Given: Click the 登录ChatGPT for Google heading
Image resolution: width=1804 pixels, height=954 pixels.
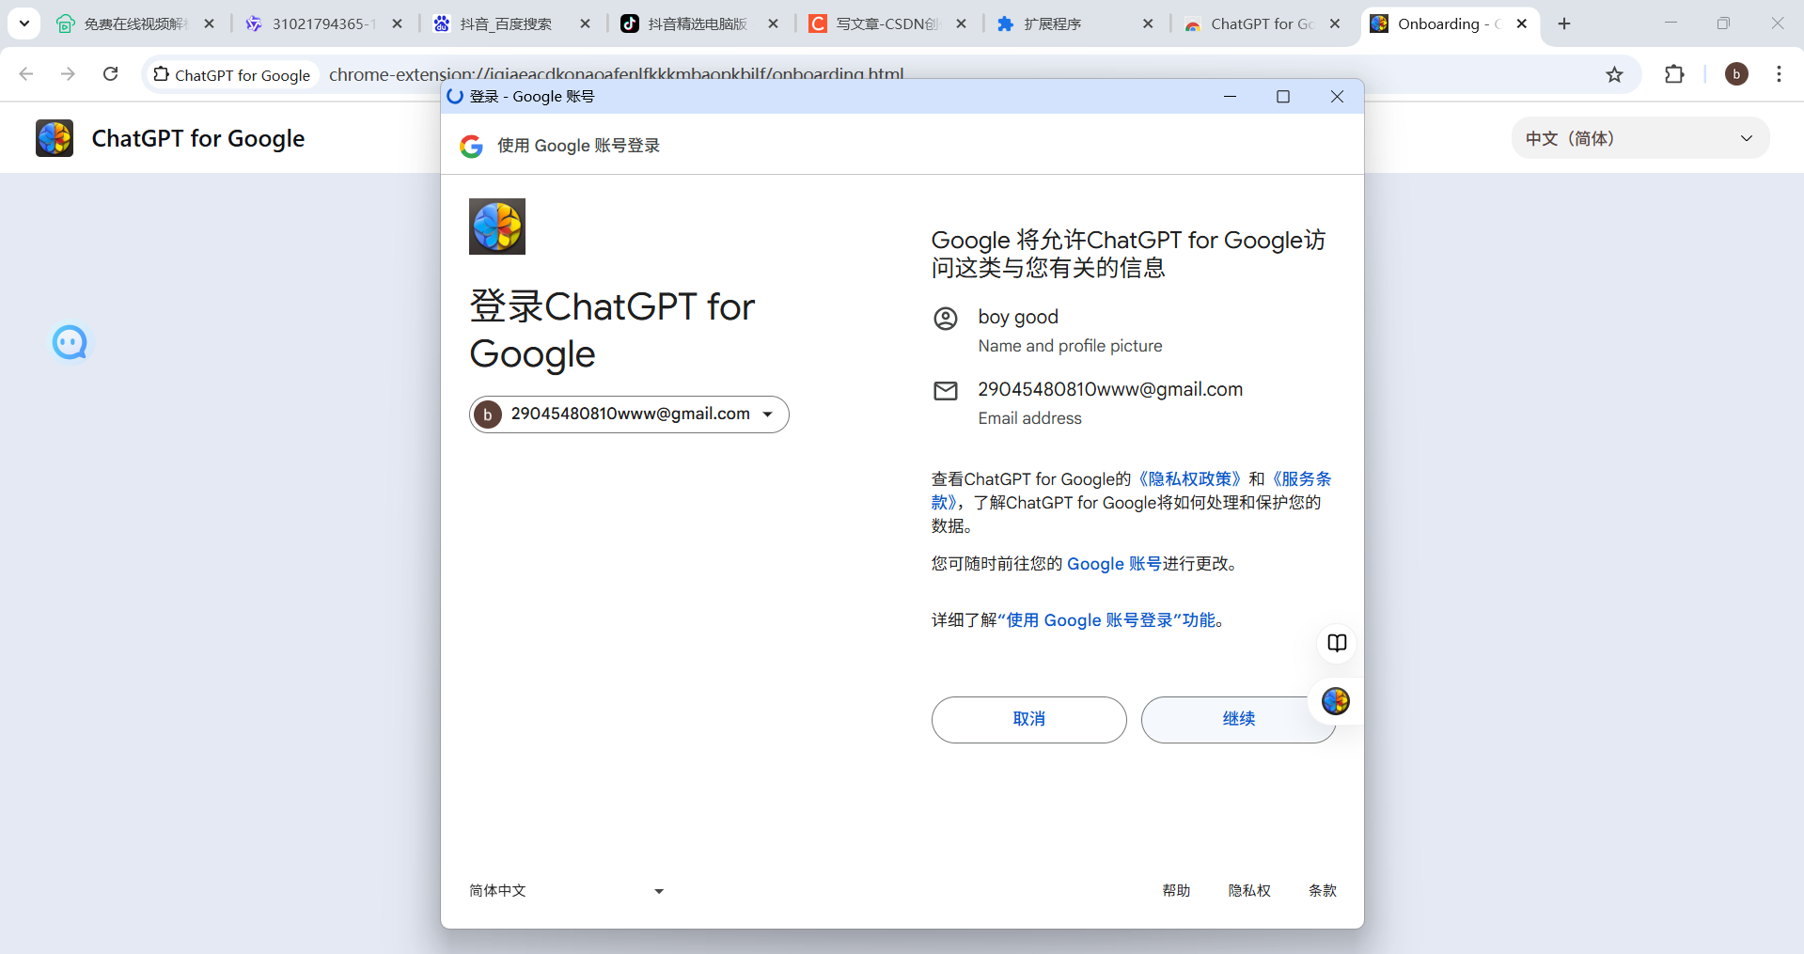Looking at the screenshot, I should point(612,330).
